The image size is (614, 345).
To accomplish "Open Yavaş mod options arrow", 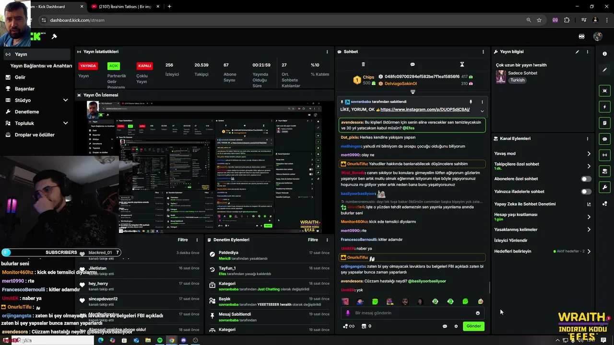I will pyautogui.click(x=589, y=154).
